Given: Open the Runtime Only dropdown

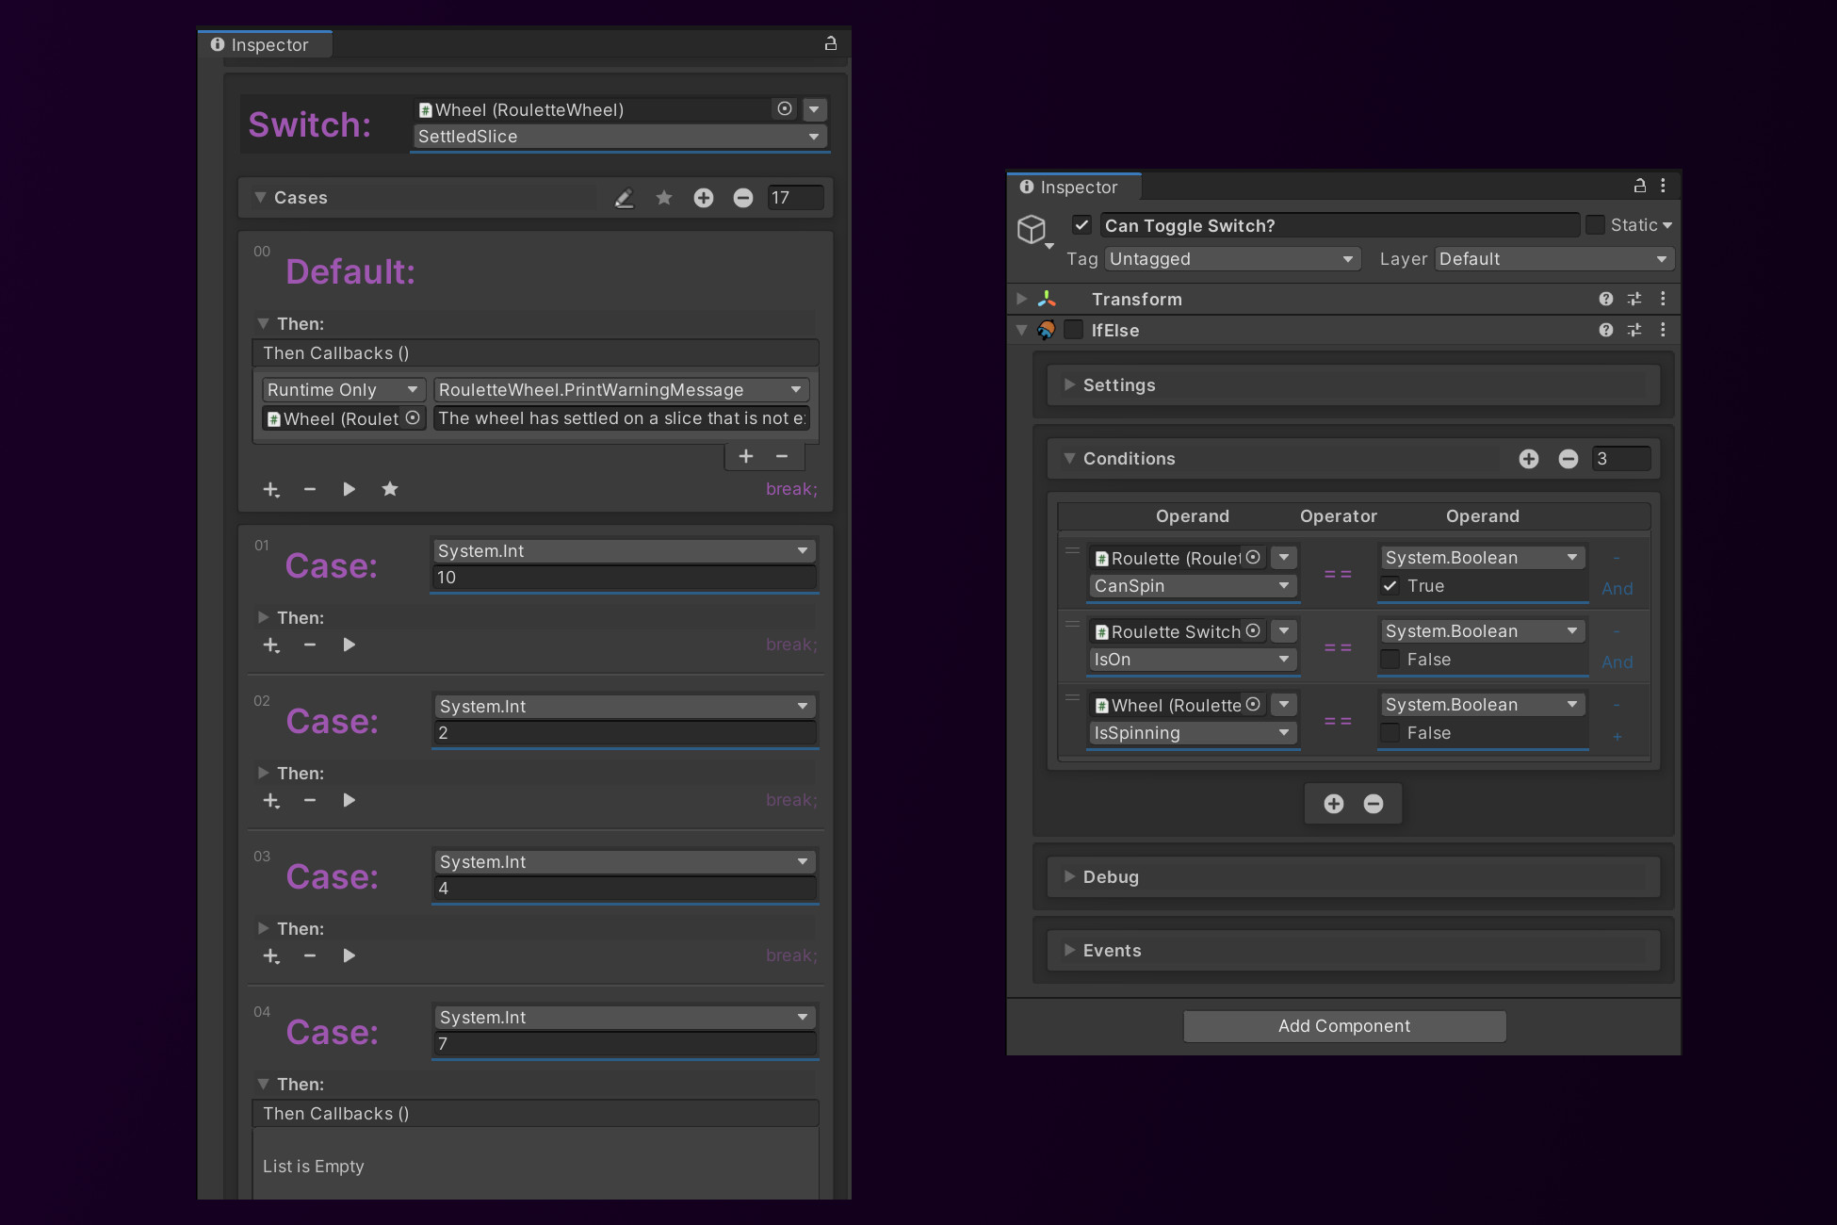Looking at the screenshot, I should tap(343, 390).
